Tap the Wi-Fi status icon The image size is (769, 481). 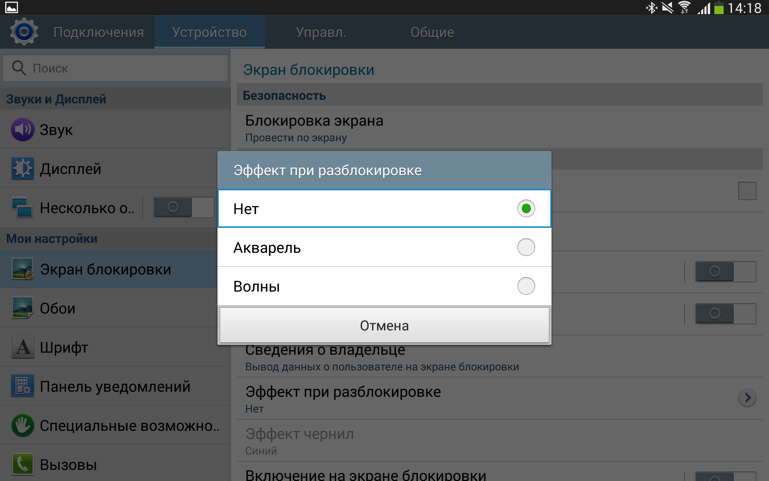[x=684, y=8]
